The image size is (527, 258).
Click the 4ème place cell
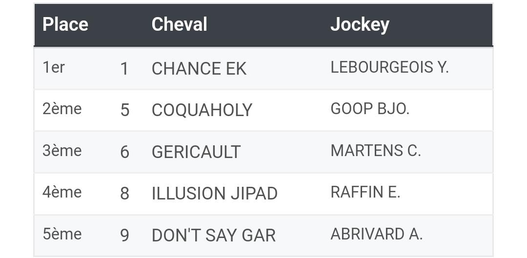point(62,192)
